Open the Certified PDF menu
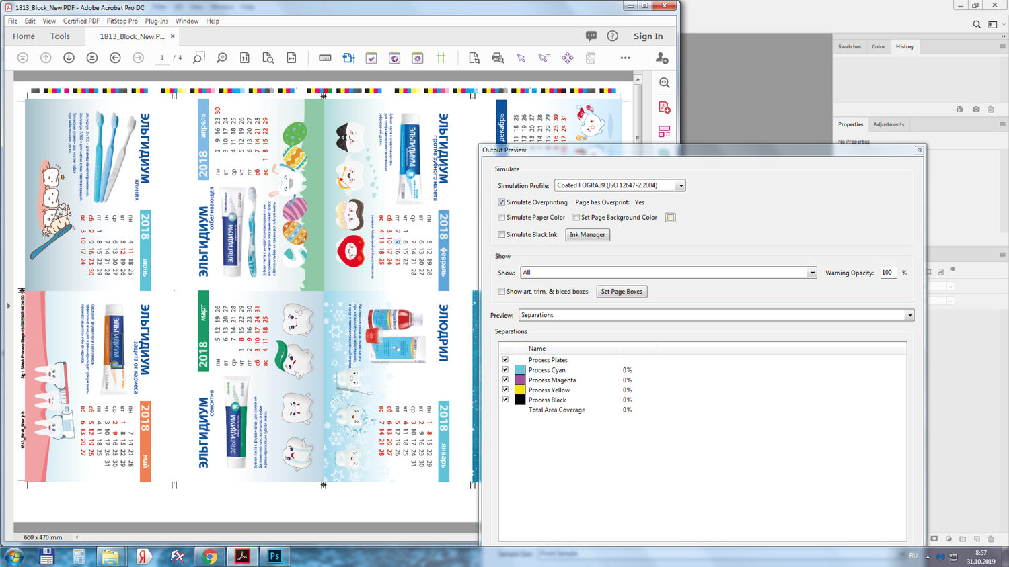Screen dimensions: 1009x567 (x=81, y=21)
